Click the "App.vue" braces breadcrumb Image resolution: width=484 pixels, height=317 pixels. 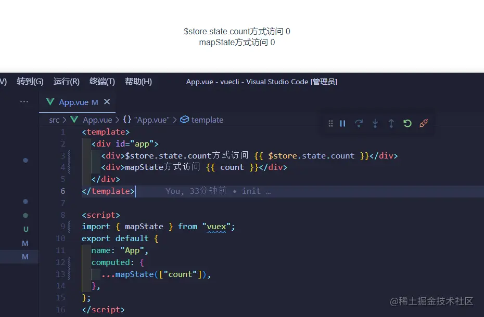click(146, 120)
